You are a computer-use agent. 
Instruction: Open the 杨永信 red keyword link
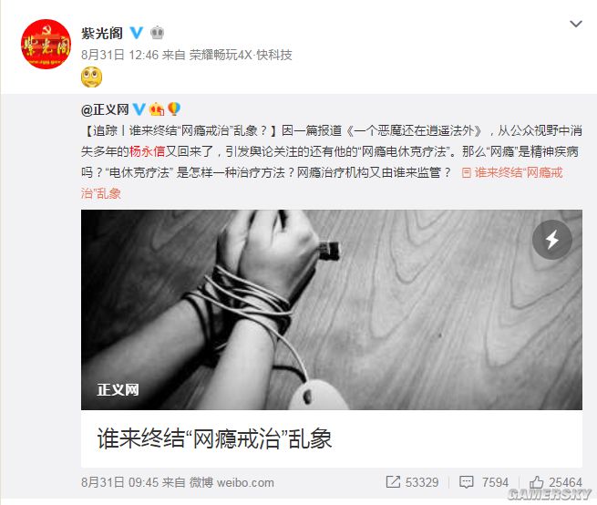point(147,151)
